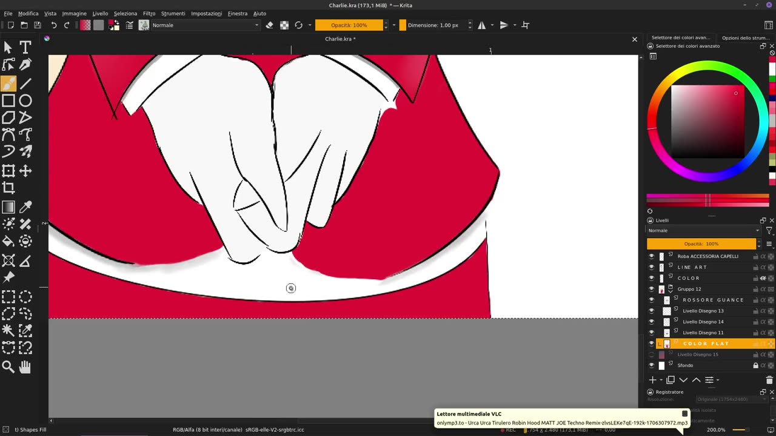Image resolution: width=776 pixels, height=436 pixels.
Task: Select the Rectangle tool
Action: pos(8,101)
